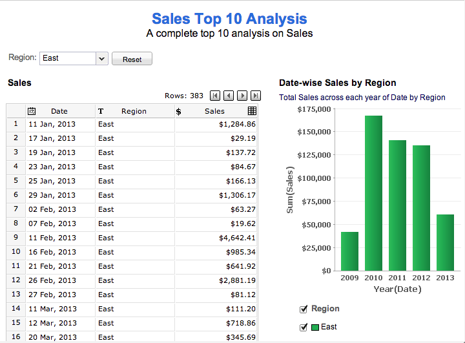The height and width of the screenshot is (343, 465).
Task: Click the text type icon beside Region
Action: 101,111
